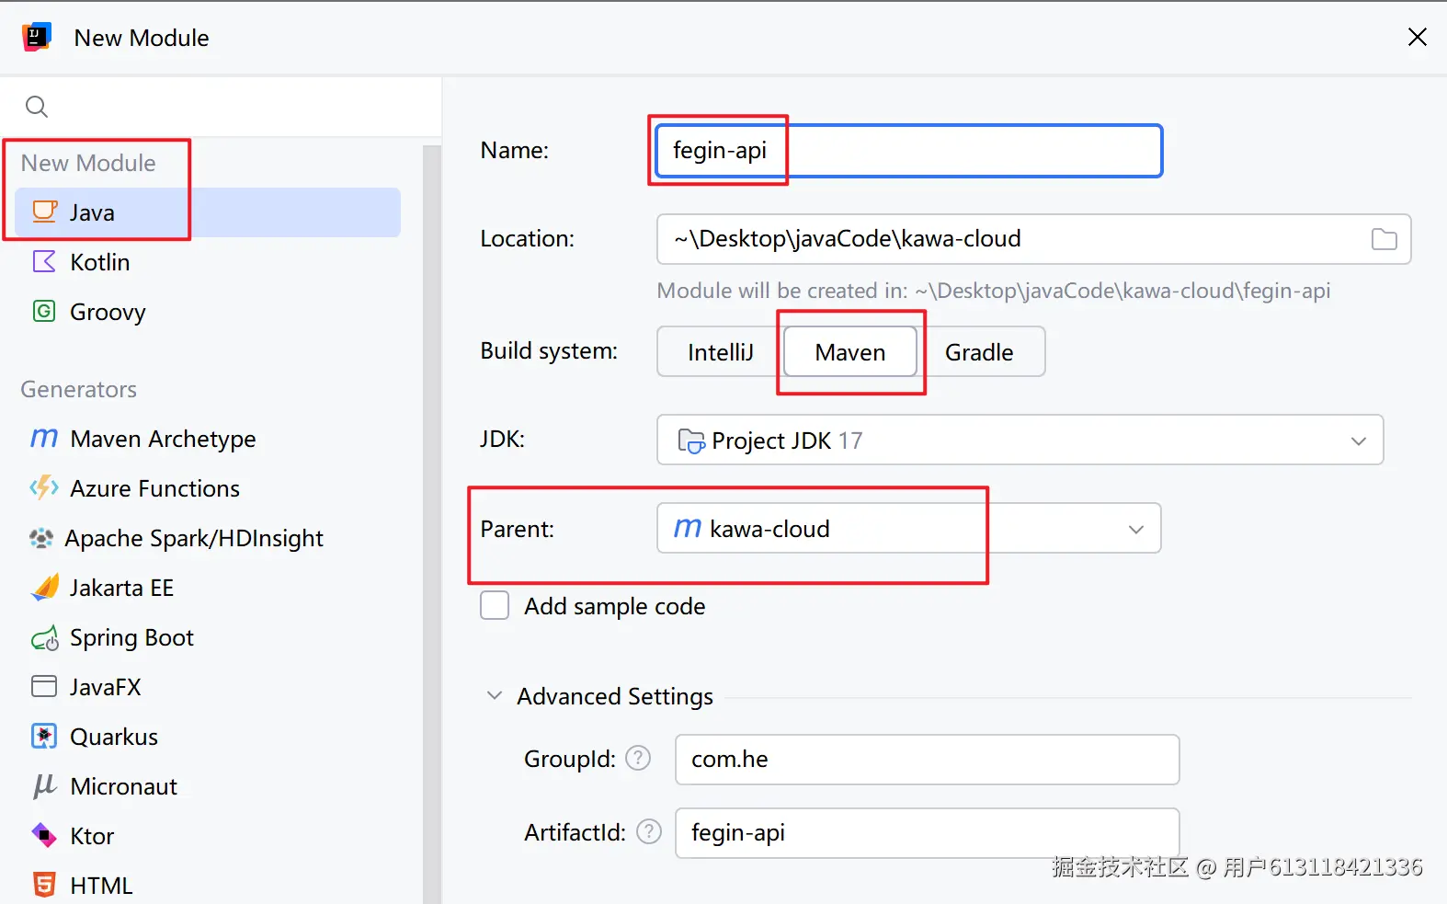Browse location with the folder icon

pos(1384,239)
